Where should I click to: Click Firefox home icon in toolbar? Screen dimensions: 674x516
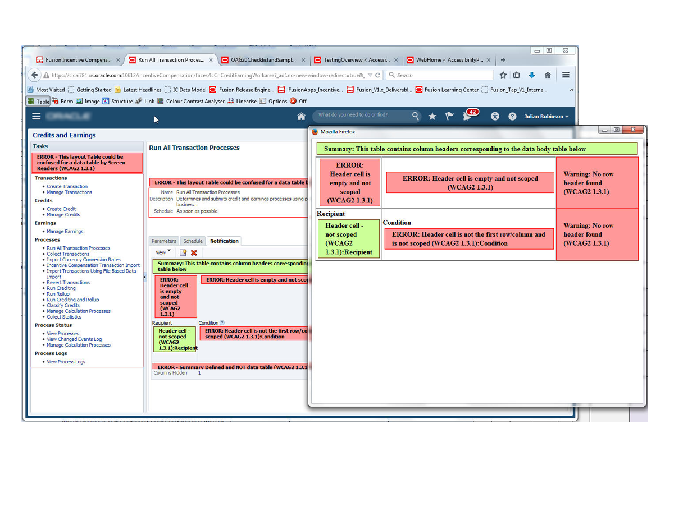coord(548,75)
